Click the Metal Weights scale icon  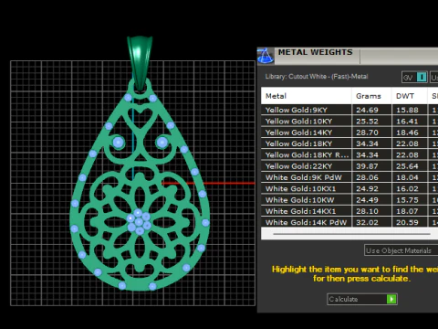click(x=266, y=56)
